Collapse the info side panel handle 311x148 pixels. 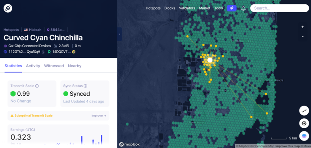pyautogui.click(x=120, y=34)
